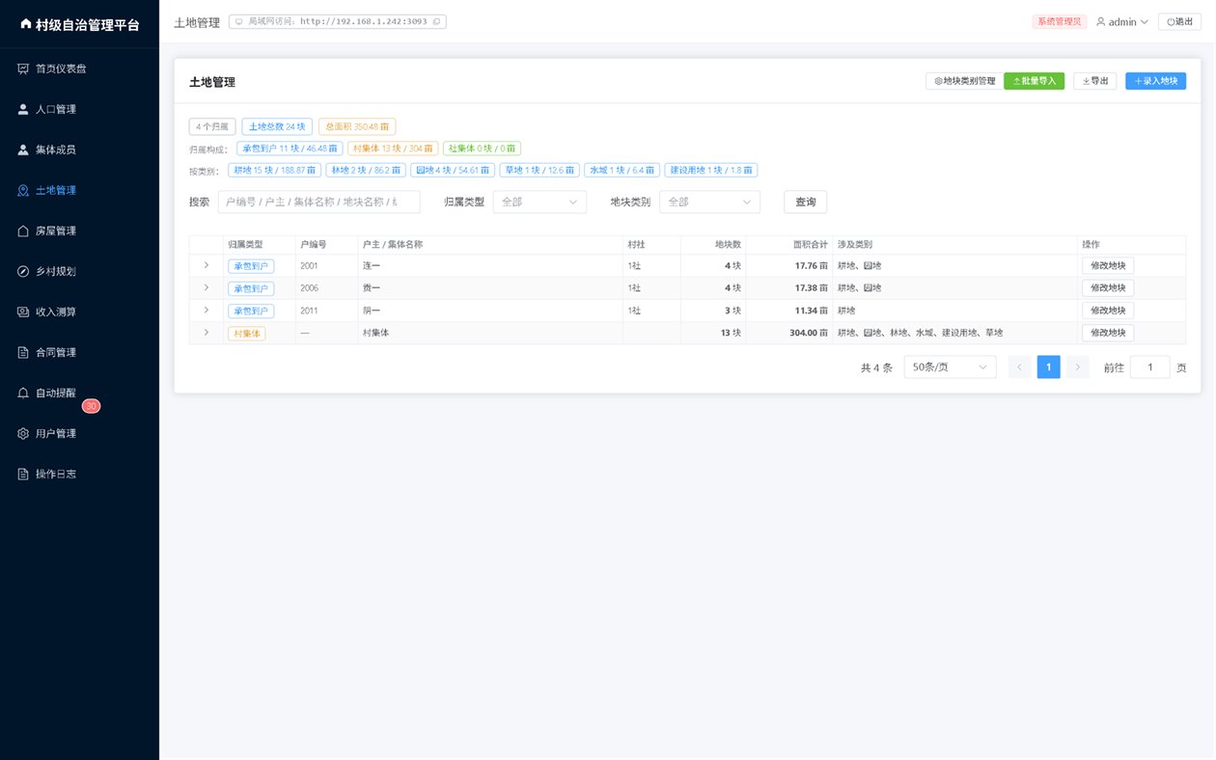Click the 操作日志 document icon

click(x=23, y=474)
